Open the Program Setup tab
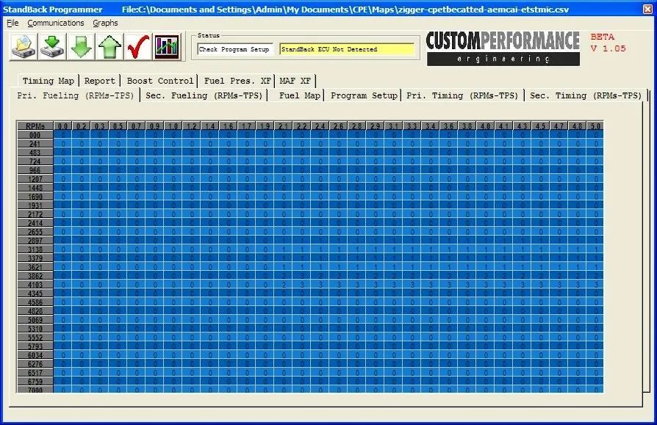 point(364,95)
